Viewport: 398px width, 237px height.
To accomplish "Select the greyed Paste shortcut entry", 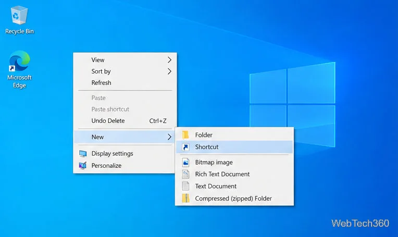I will coord(125,109).
